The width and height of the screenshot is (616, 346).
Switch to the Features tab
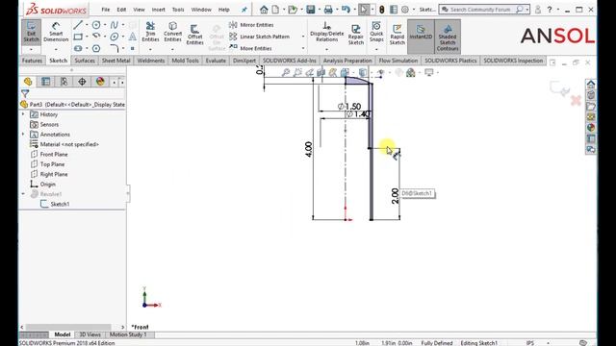[32, 61]
